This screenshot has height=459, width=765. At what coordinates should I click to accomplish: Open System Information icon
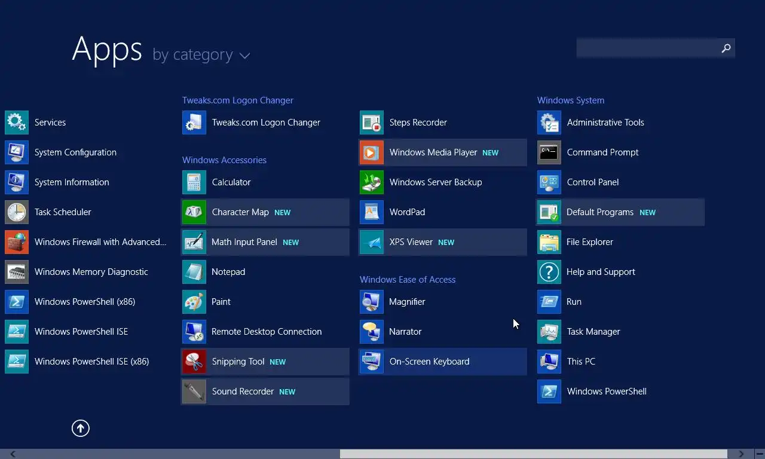pyautogui.click(x=16, y=182)
